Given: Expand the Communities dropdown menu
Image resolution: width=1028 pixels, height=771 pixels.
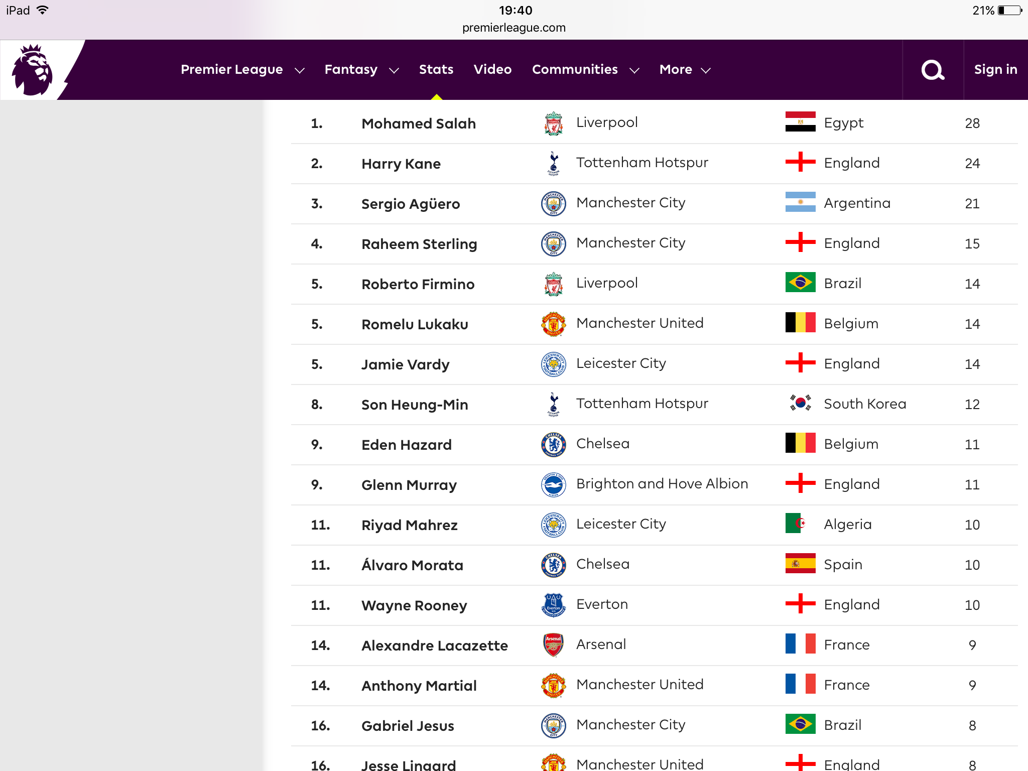Looking at the screenshot, I should point(585,70).
